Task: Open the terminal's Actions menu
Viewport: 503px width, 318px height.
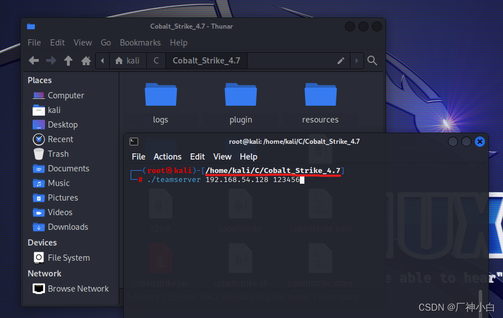Action: coord(168,157)
